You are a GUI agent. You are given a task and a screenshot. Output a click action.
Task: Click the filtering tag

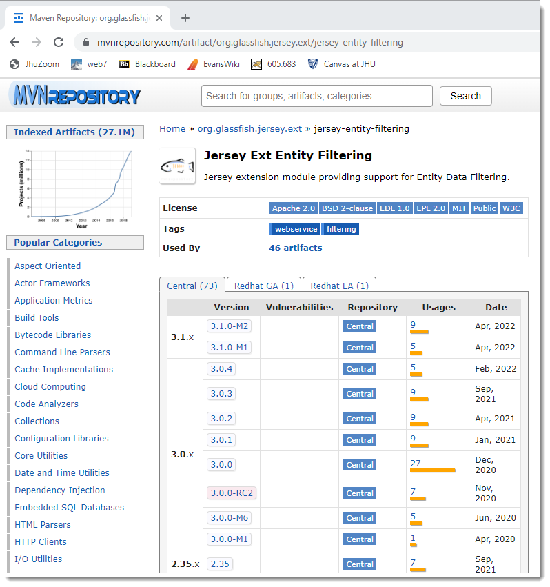click(x=341, y=229)
